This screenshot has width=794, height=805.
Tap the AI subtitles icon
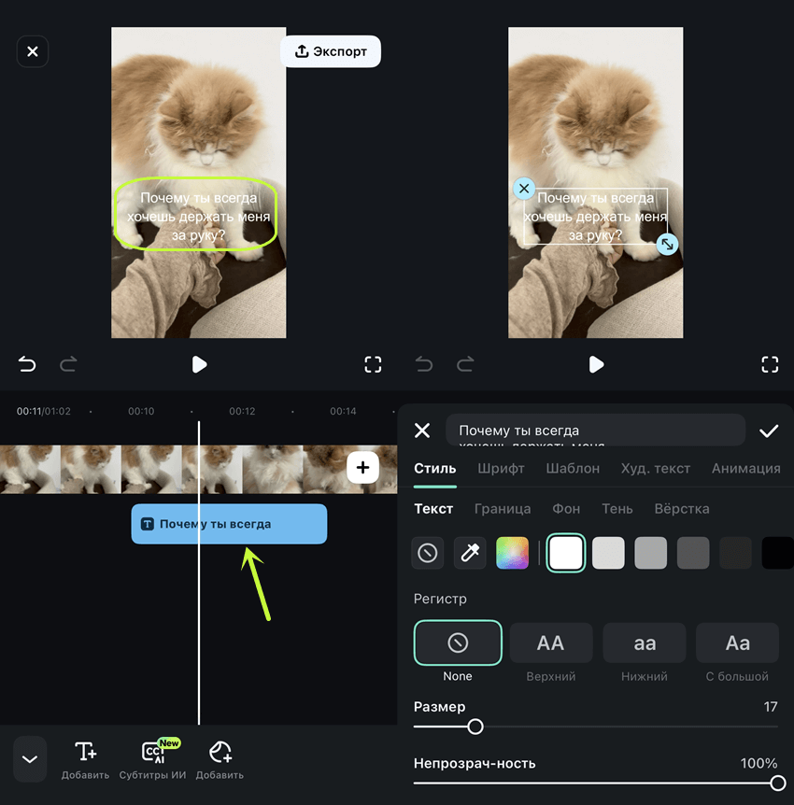[154, 753]
